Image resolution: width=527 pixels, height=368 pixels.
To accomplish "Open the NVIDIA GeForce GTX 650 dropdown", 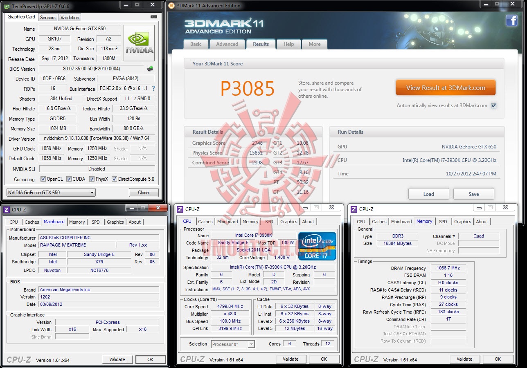I will click(x=51, y=193).
